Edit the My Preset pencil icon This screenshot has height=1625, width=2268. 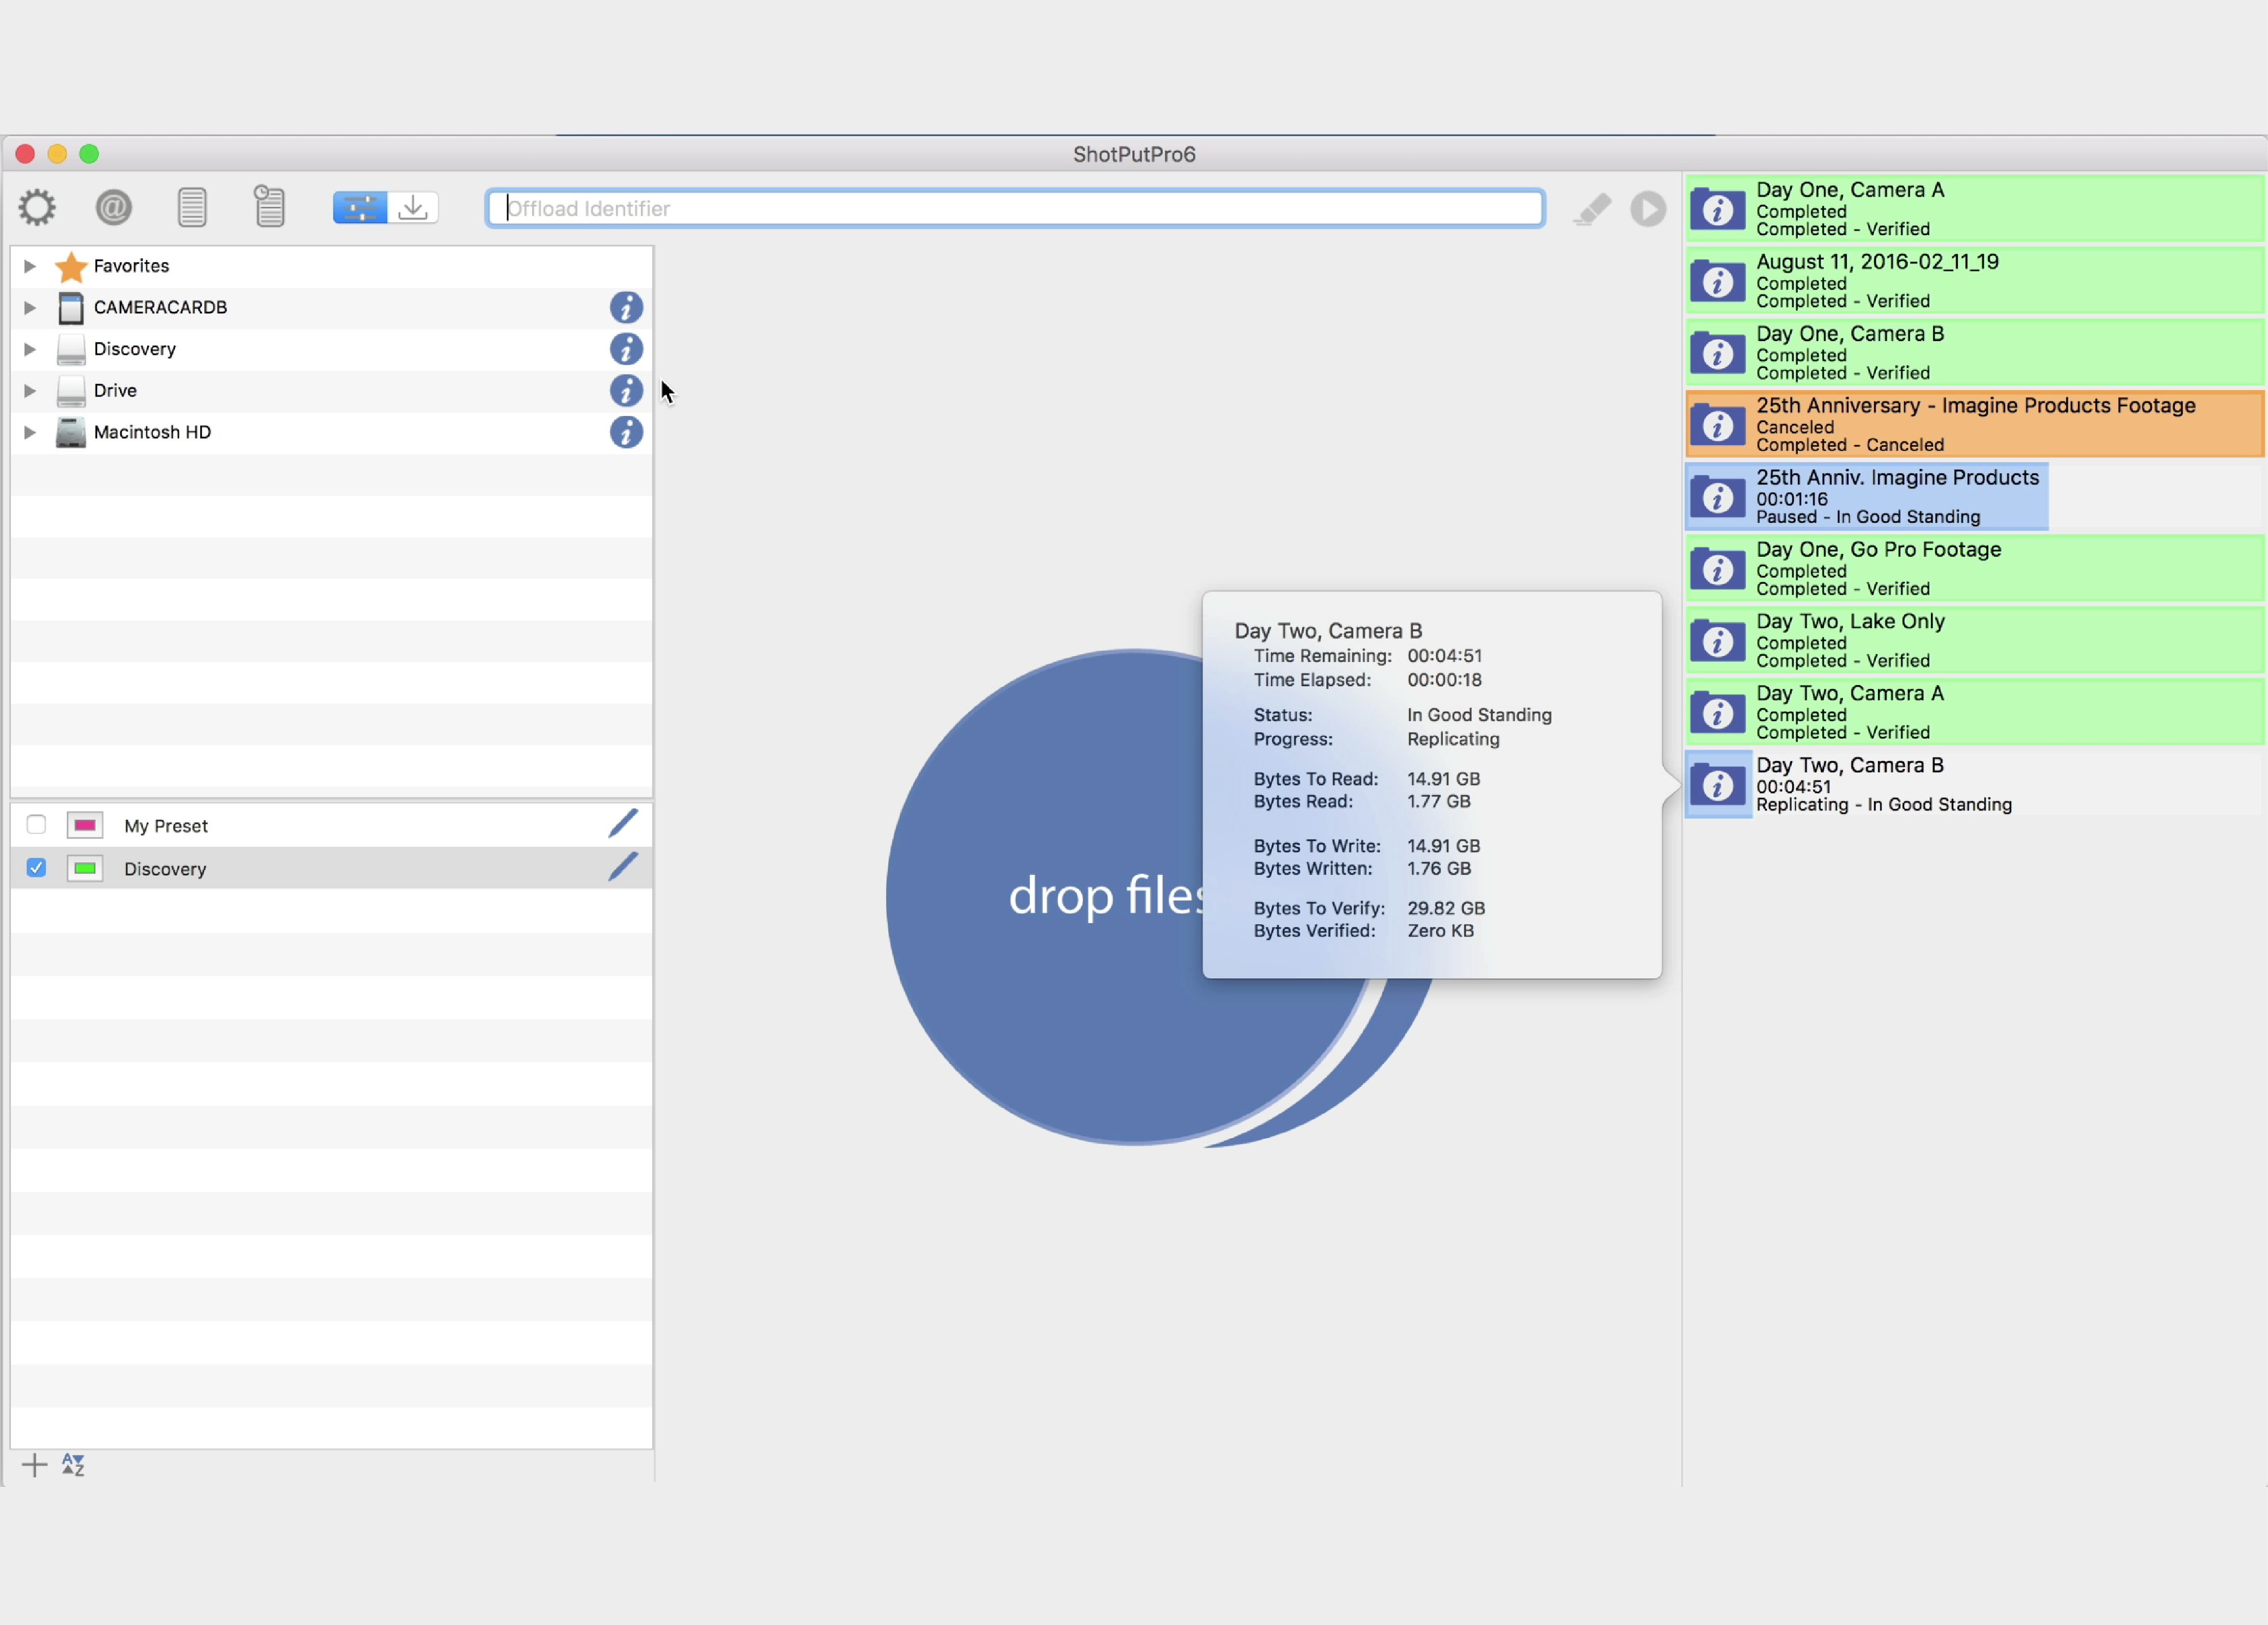click(623, 824)
